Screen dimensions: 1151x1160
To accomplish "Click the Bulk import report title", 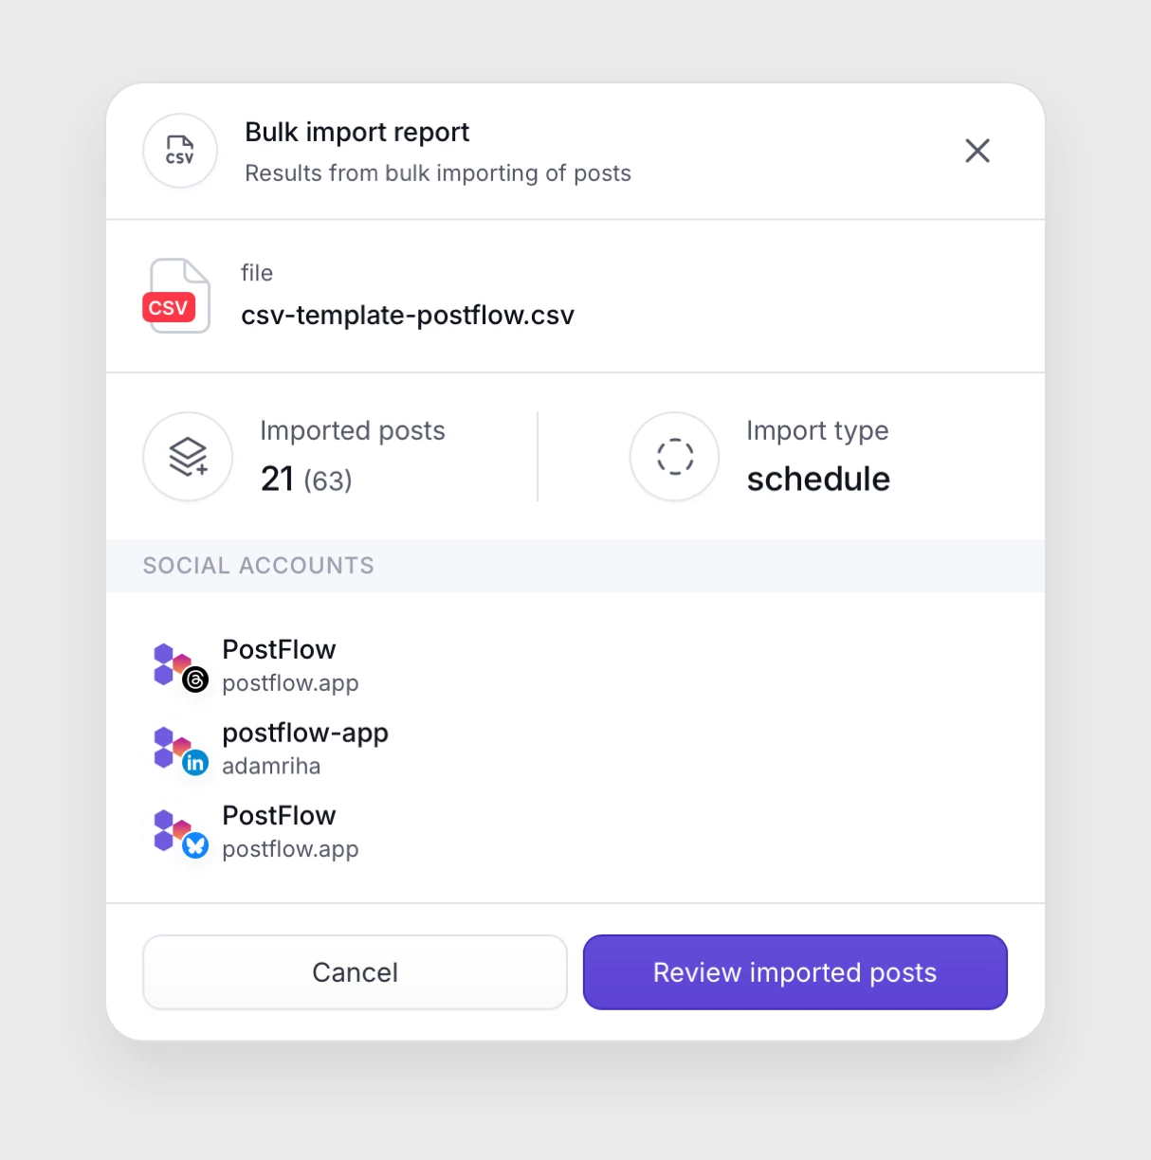I will pyautogui.click(x=357, y=133).
